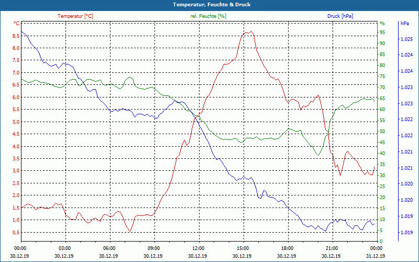Pick the 4,0 temperature axis value
The width and height of the screenshot is (419, 262).
coord(16,146)
